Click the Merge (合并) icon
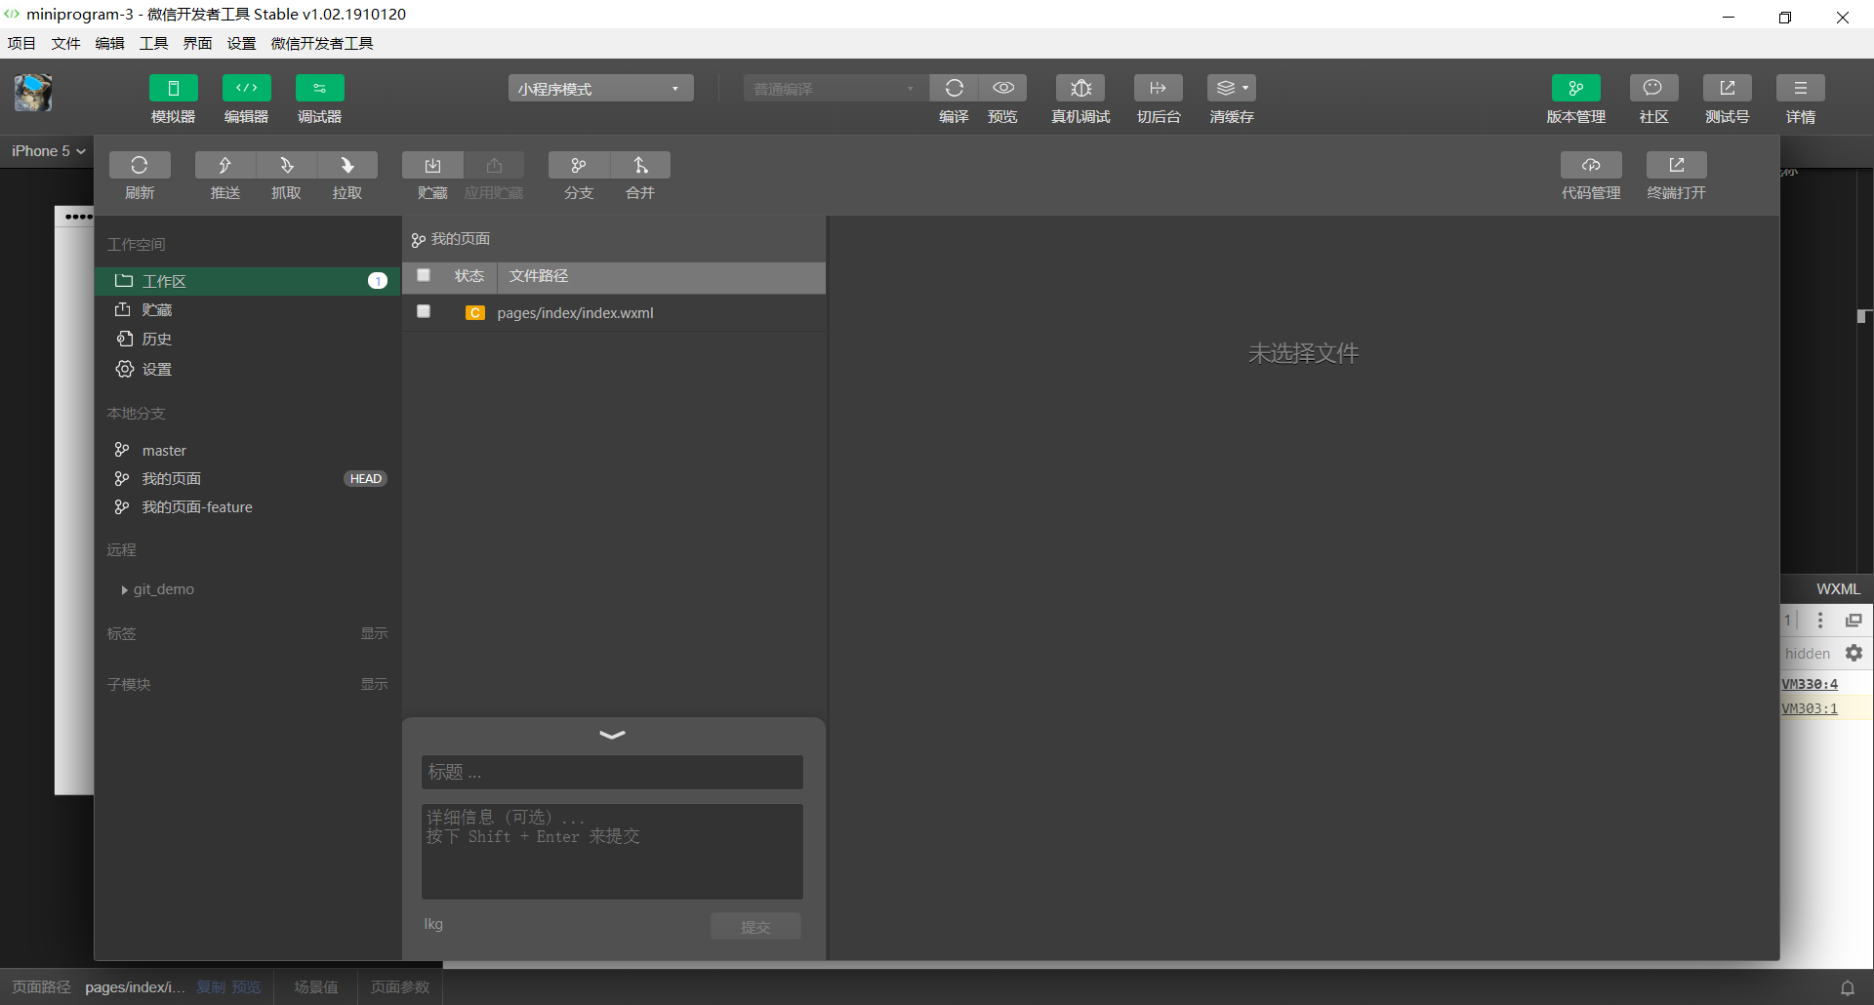Image resolution: width=1874 pixels, height=1005 pixels. (640, 165)
